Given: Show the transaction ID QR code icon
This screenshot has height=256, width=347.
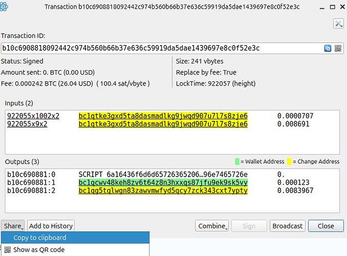Looking at the screenshot, I should coord(338,48).
